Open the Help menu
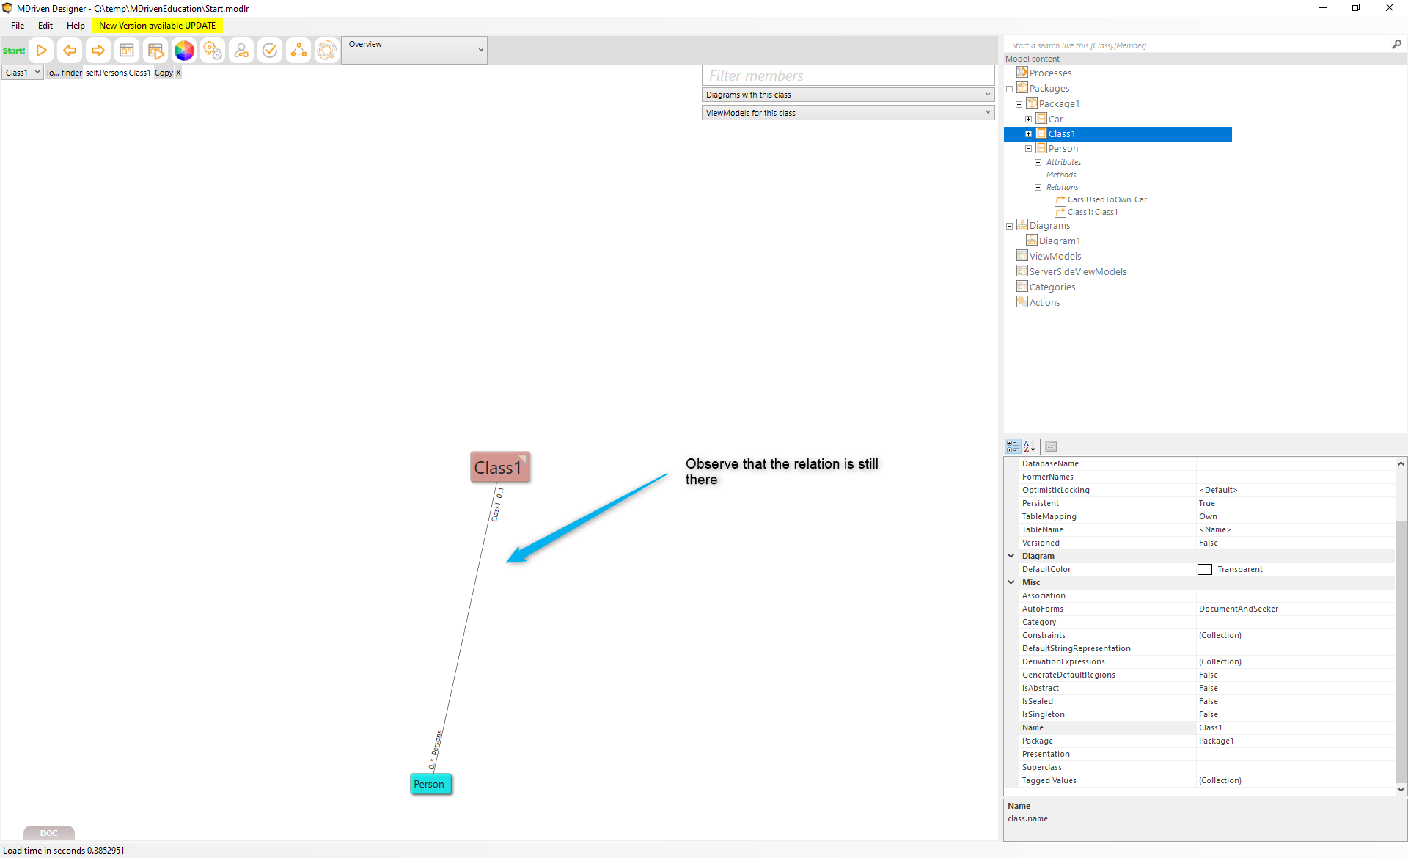The image size is (1408, 858). point(76,26)
